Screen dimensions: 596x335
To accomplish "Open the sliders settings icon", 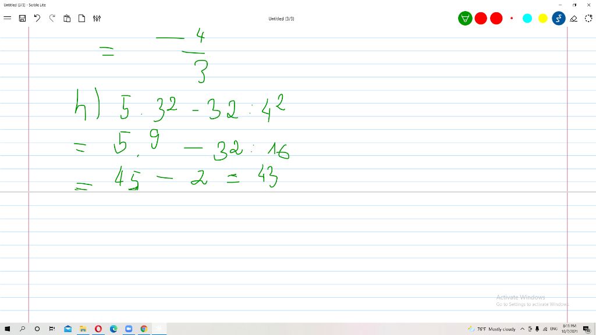I will [97, 18].
